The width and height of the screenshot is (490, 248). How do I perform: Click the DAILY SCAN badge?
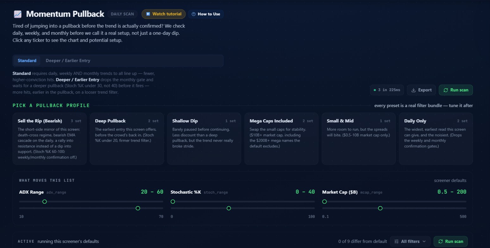coord(122,14)
